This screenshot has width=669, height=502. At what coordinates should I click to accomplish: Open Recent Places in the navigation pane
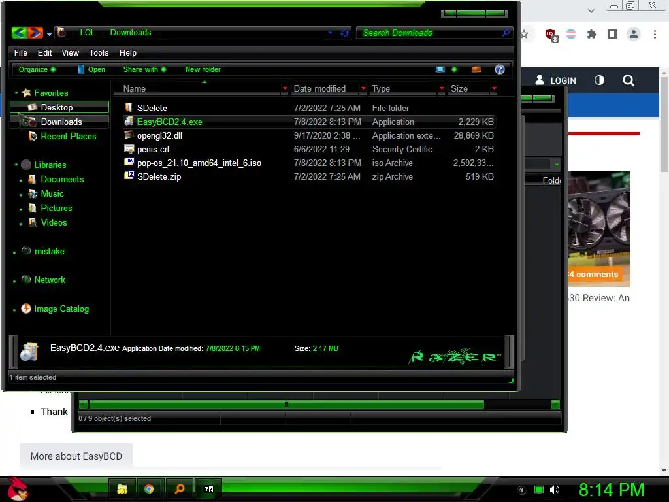pyautogui.click(x=68, y=136)
